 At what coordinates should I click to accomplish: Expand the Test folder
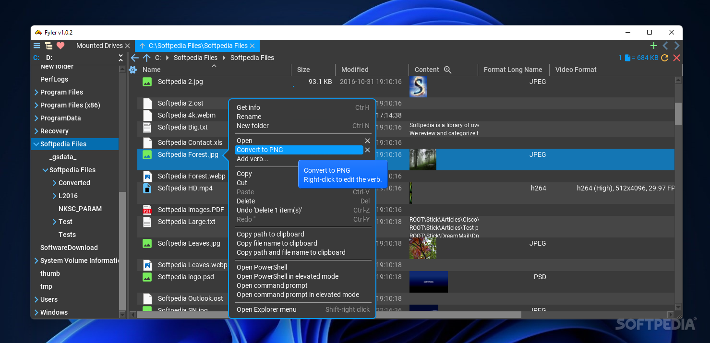tap(55, 222)
